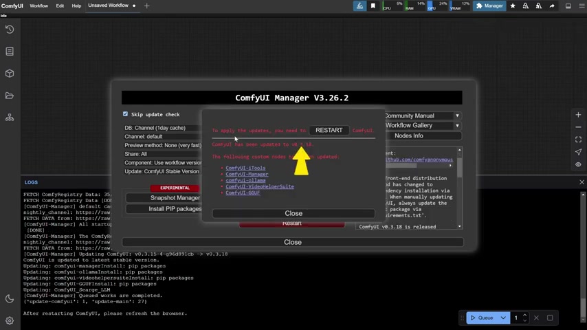587x330 pixels.
Task: Open ComfyUI-GGUF link
Action: click(243, 192)
